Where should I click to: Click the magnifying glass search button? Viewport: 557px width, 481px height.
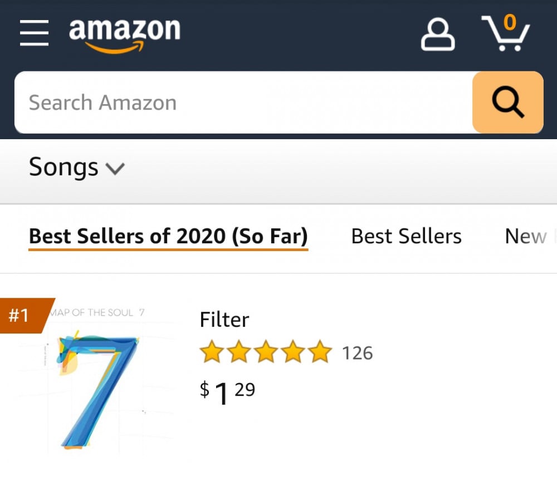click(507, 103)
